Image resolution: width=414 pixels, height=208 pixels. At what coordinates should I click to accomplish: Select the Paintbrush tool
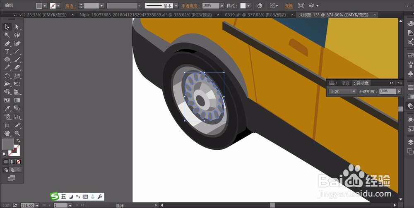pyautogui.click(x=17, y=60)
